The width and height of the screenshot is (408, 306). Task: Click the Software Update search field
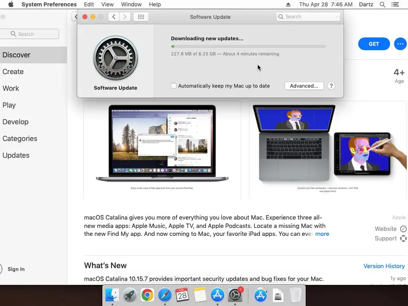pos(308,17)
